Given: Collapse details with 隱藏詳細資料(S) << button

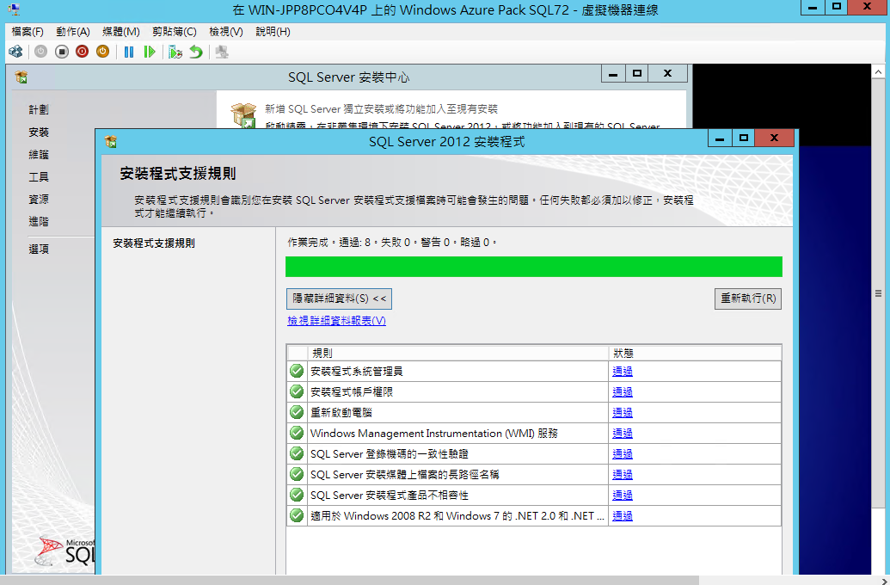Looking at the screenshot, I should pos(339,299).
